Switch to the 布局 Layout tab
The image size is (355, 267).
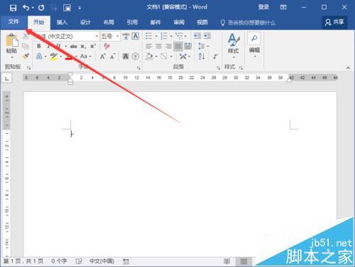pos(109,23)
